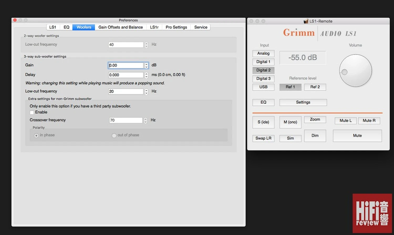Activate the Dim button
Screen dimensions: 394x235
315,136
